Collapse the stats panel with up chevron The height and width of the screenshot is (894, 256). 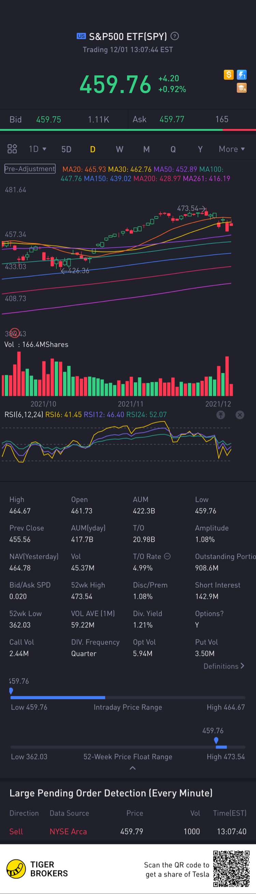132,768
